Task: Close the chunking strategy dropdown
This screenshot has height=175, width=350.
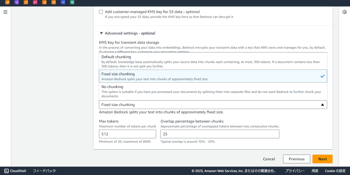Action: tap(213, 105)
